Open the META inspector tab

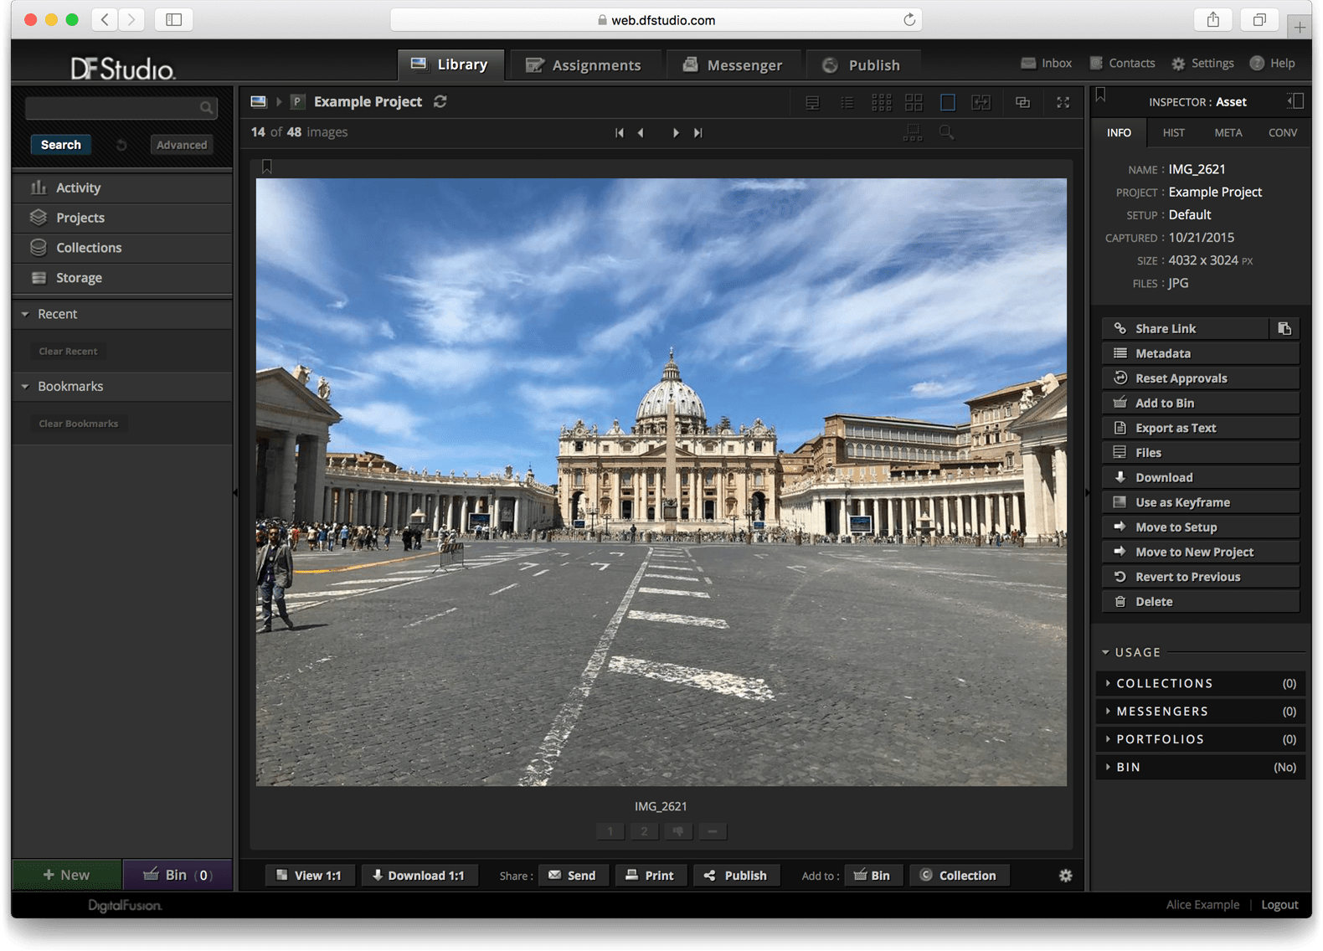pyautogui.click(x=1228, y=132)
